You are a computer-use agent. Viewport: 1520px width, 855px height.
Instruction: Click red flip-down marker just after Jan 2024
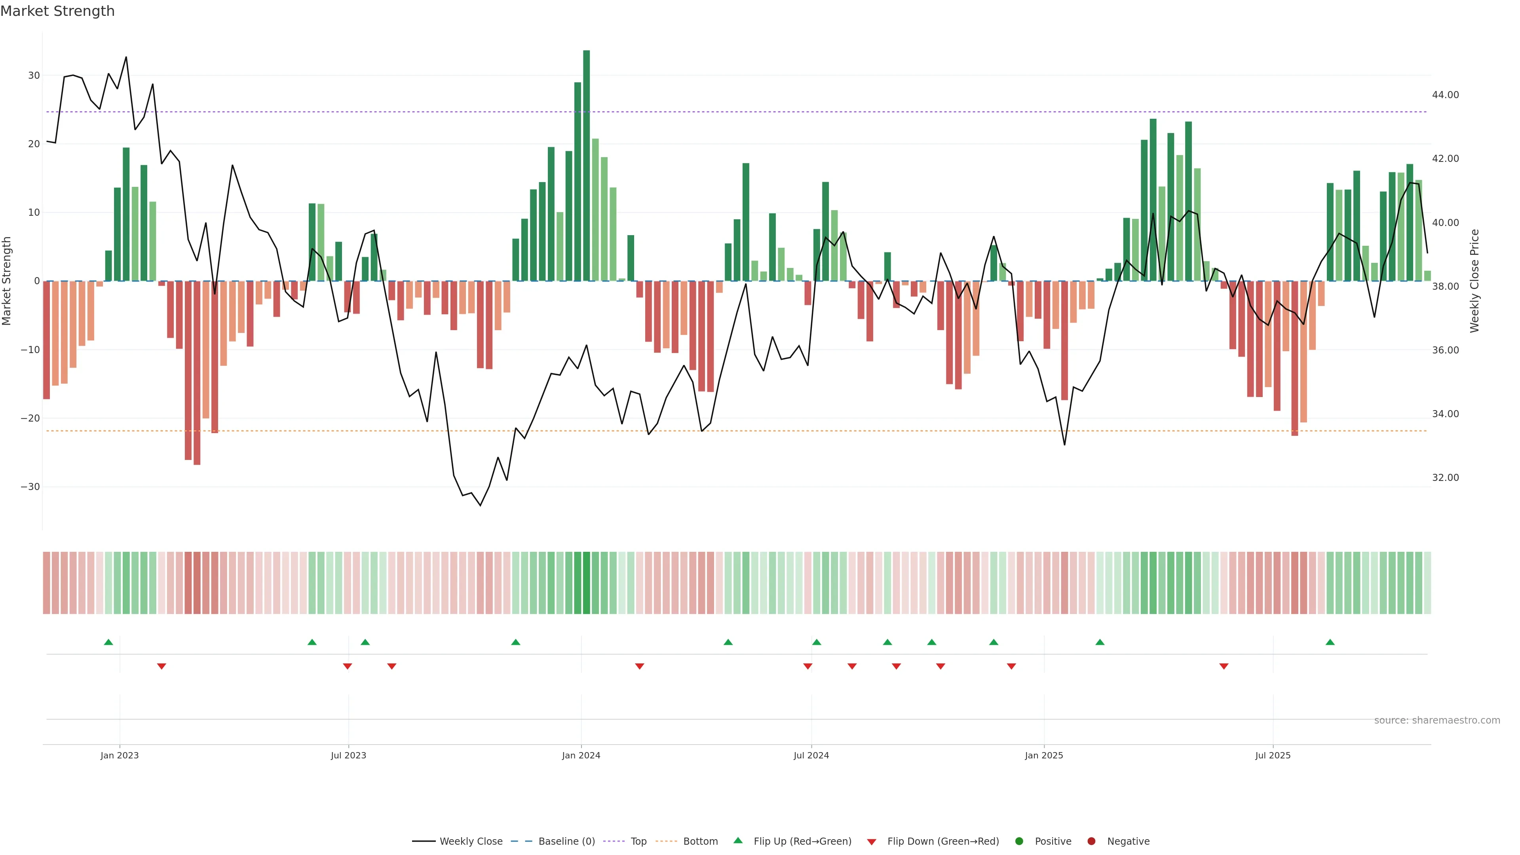[x=640, y=666]
